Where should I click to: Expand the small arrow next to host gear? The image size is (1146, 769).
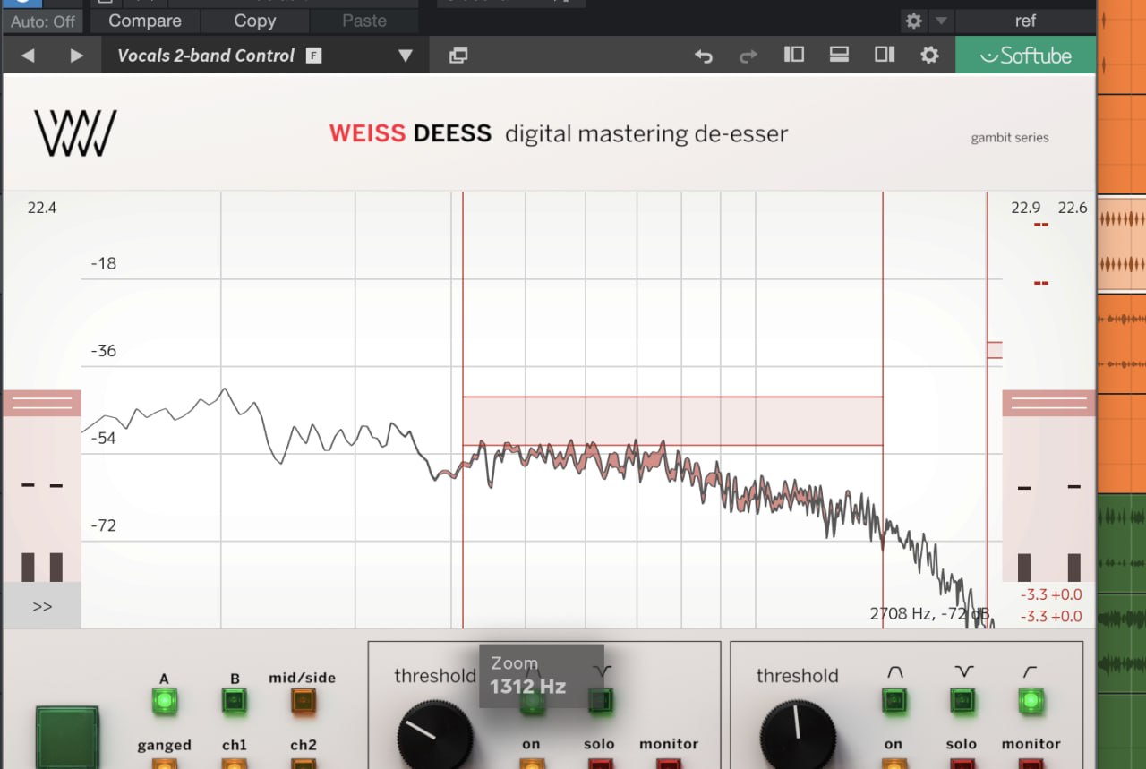click(941, 21)
